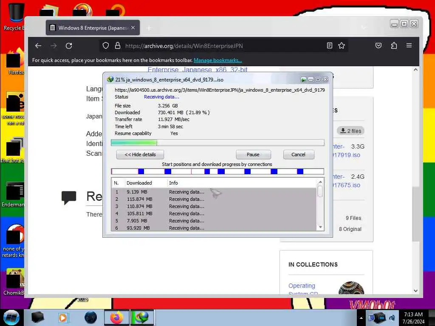435x326 pixels.
Task: Open the Firefox hamburger menu
Action: [x=409, y=45]
